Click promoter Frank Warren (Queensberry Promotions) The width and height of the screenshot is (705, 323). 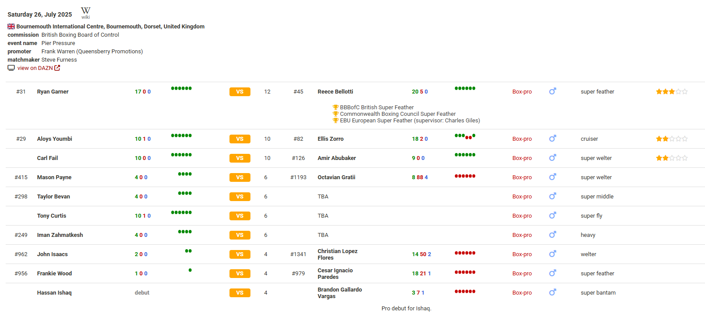click(x=92, y=52)
